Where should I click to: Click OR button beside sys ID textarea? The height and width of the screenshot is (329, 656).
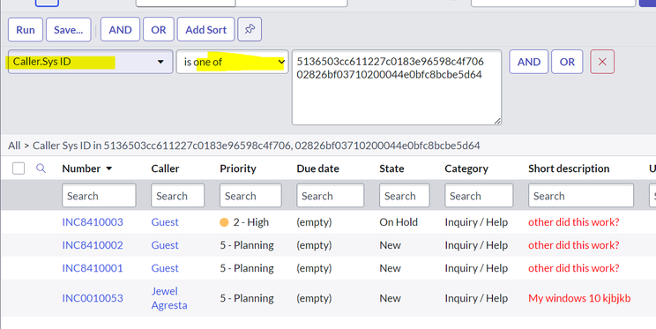(567, 62)
